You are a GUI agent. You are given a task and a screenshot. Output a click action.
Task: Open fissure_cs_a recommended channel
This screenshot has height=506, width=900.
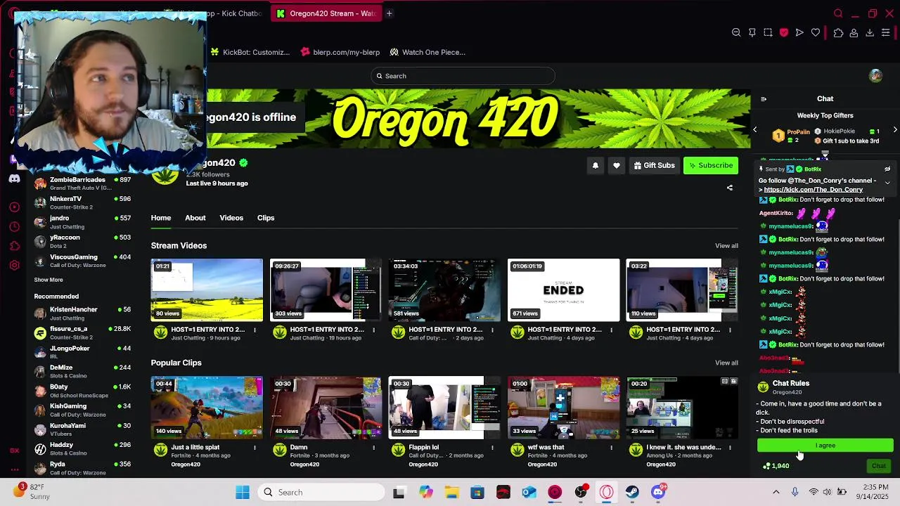[x=82, y=332]
